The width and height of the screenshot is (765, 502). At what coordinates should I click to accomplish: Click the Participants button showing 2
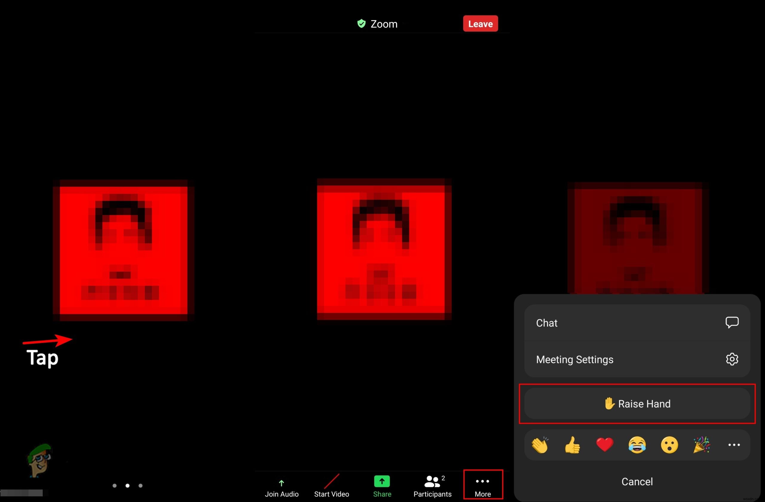432,486
